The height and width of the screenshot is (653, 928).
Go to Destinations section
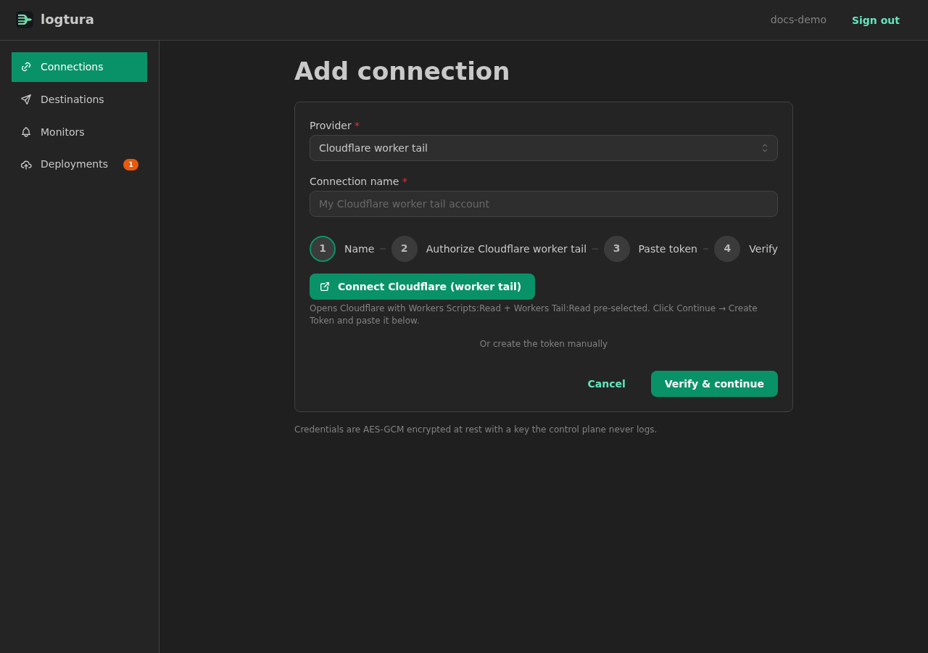tap(80, 99)
